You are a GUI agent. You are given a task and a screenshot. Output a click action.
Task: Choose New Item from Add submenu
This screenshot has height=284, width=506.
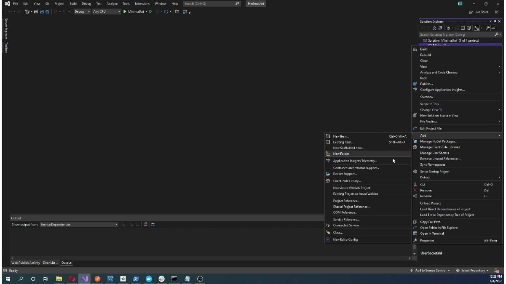(x=367, y=136)
